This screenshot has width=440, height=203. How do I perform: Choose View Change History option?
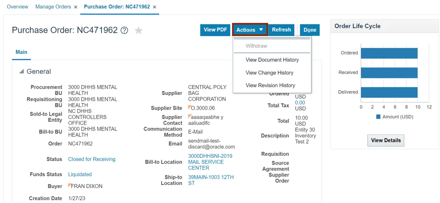(269, 73)
